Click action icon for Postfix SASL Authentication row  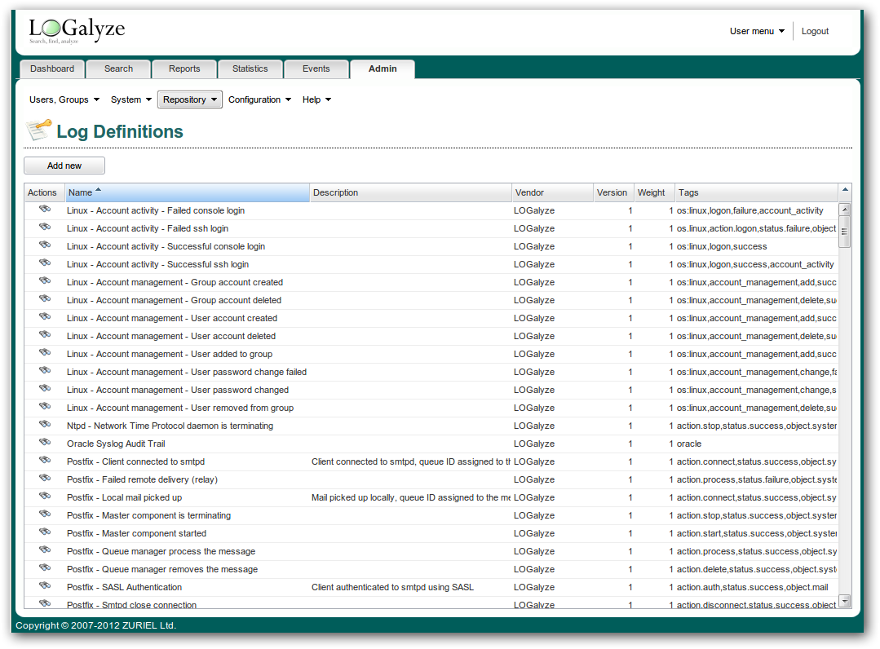tap(45, 586)
